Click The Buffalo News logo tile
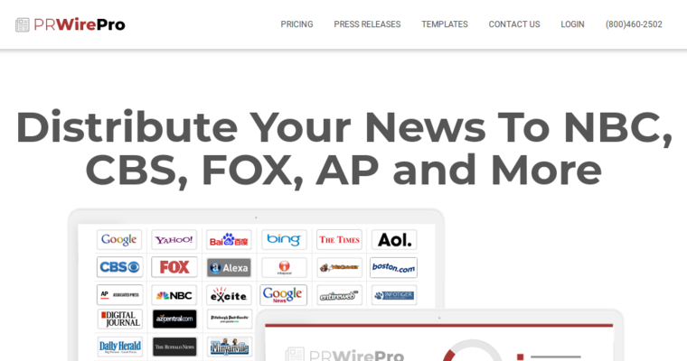Viewport: 687px width, 361px height. [174, 347]
